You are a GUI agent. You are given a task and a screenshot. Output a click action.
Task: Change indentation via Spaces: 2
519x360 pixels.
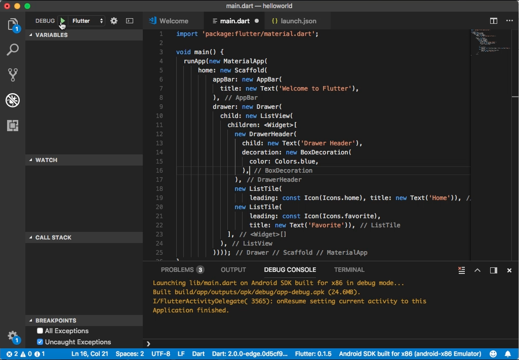click(x=130, y=354)
